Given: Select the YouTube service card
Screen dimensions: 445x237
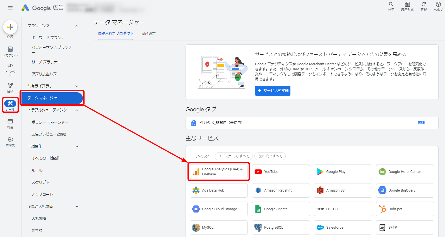Looking at the screenshot, I should pyautogui.click(x=281, y=172).
